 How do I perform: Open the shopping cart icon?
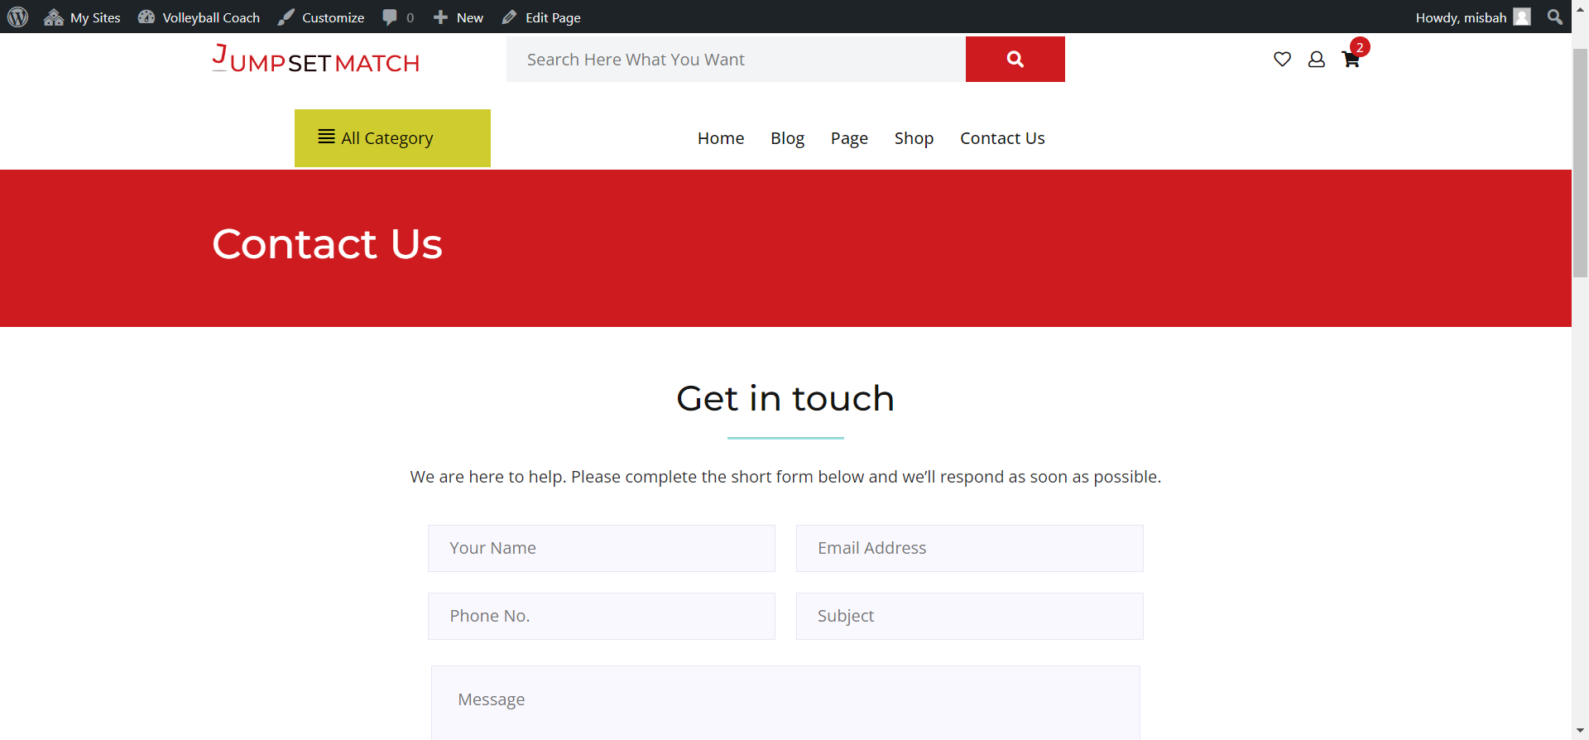1351,60
